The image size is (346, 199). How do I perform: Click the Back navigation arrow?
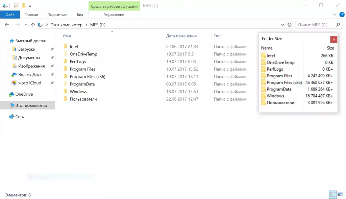click(x=7, y=25)
